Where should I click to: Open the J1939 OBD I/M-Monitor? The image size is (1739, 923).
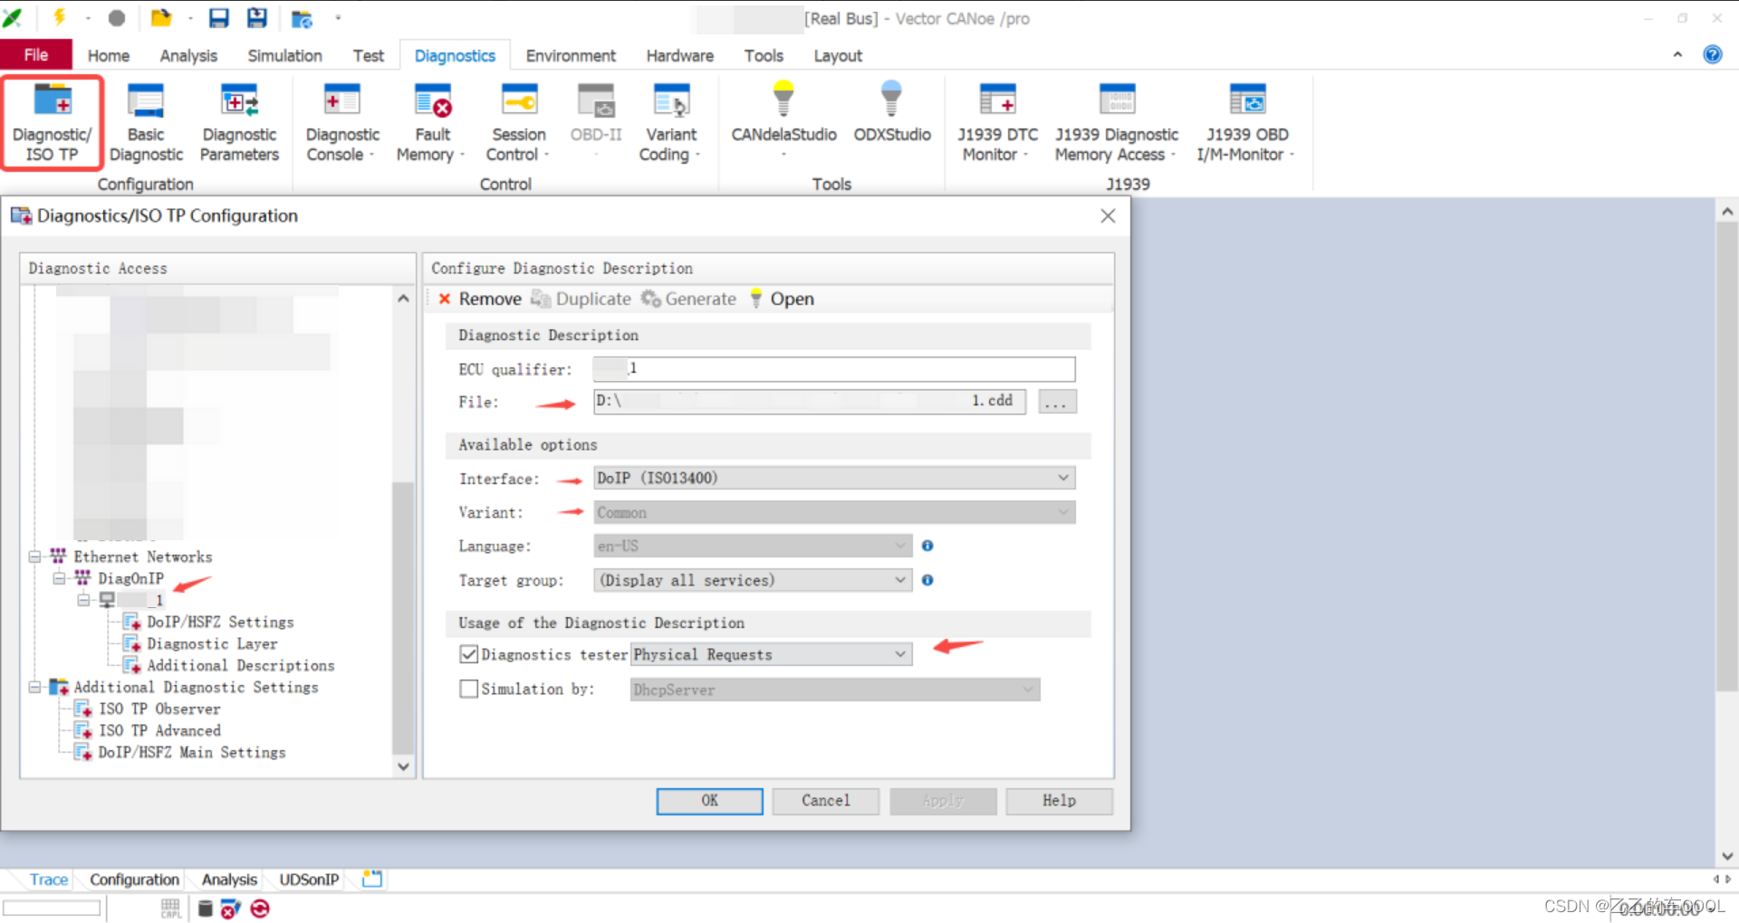pyautogui.click(x=1247, y=122)
